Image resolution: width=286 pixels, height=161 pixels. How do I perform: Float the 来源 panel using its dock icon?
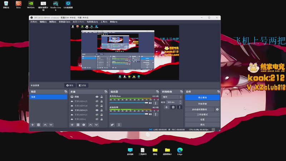(x=106, y=92)
